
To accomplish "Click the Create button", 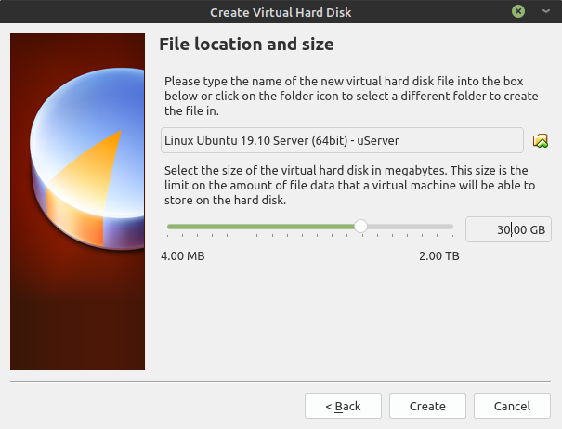I will (427, 406).
